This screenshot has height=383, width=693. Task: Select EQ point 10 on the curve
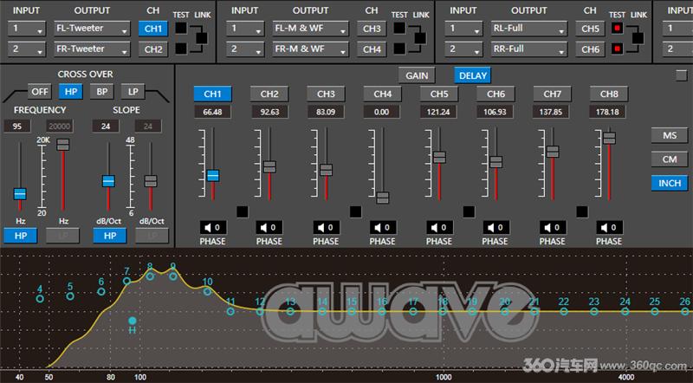point(207,291)
